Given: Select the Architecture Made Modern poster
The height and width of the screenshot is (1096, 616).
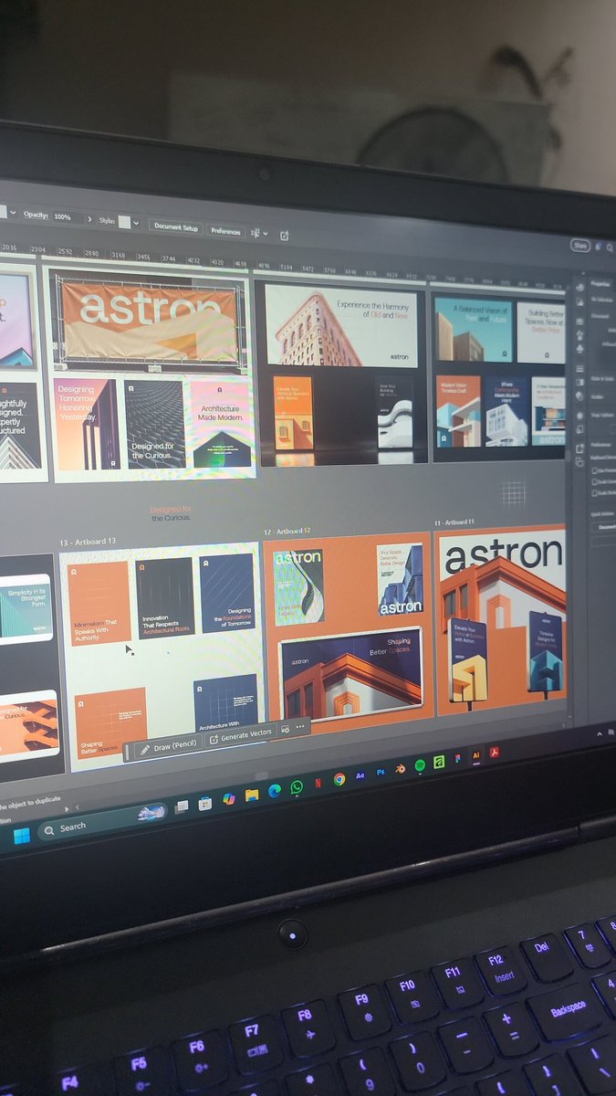Looking at the screenshot, I should pyautogui.click(x=220, y=423).
